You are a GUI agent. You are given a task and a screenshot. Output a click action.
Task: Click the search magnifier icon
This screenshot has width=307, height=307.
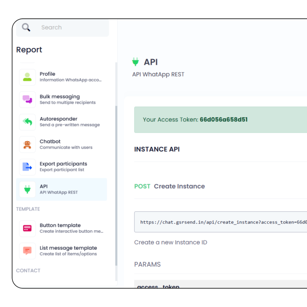26,27
